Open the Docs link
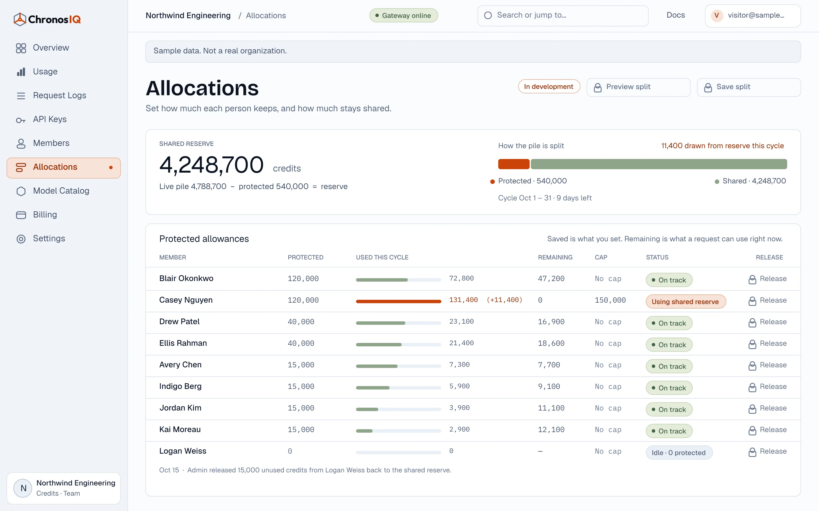 tap(675, 15)
